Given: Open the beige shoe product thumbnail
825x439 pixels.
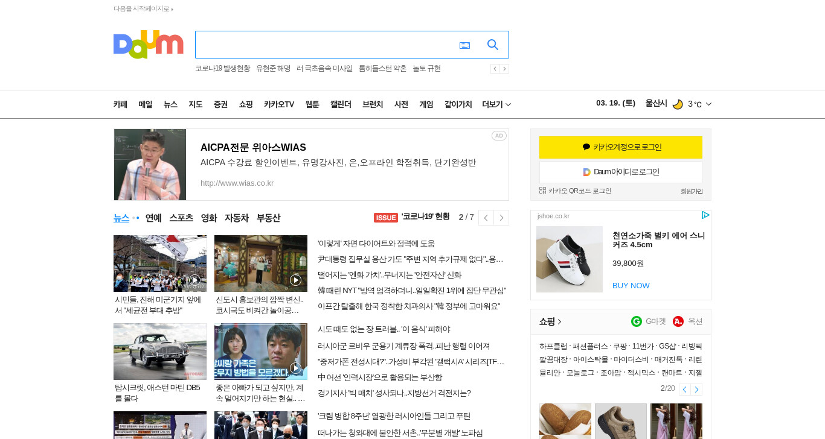Looking at the screenshot, I should pos(621,421).
